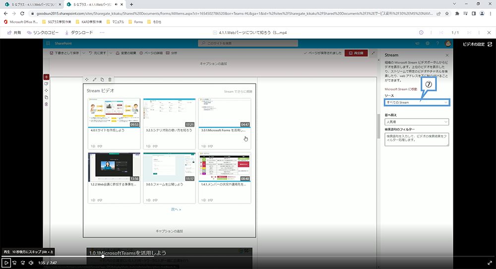Click delete section trash in left rail

tap(46, 104)
